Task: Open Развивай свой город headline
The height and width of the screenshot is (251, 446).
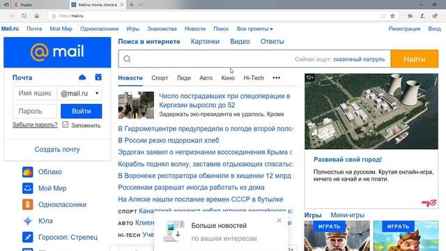Action: pos(348,160)
